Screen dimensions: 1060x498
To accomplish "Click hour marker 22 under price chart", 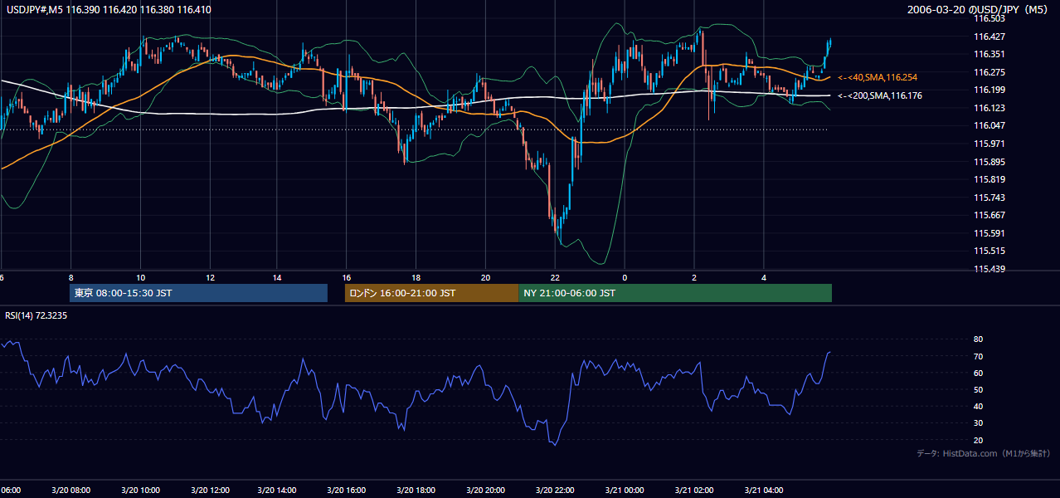I will tap(556, 277).
